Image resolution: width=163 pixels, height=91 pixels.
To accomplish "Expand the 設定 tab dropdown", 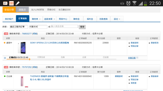I will tap(119, 19).
